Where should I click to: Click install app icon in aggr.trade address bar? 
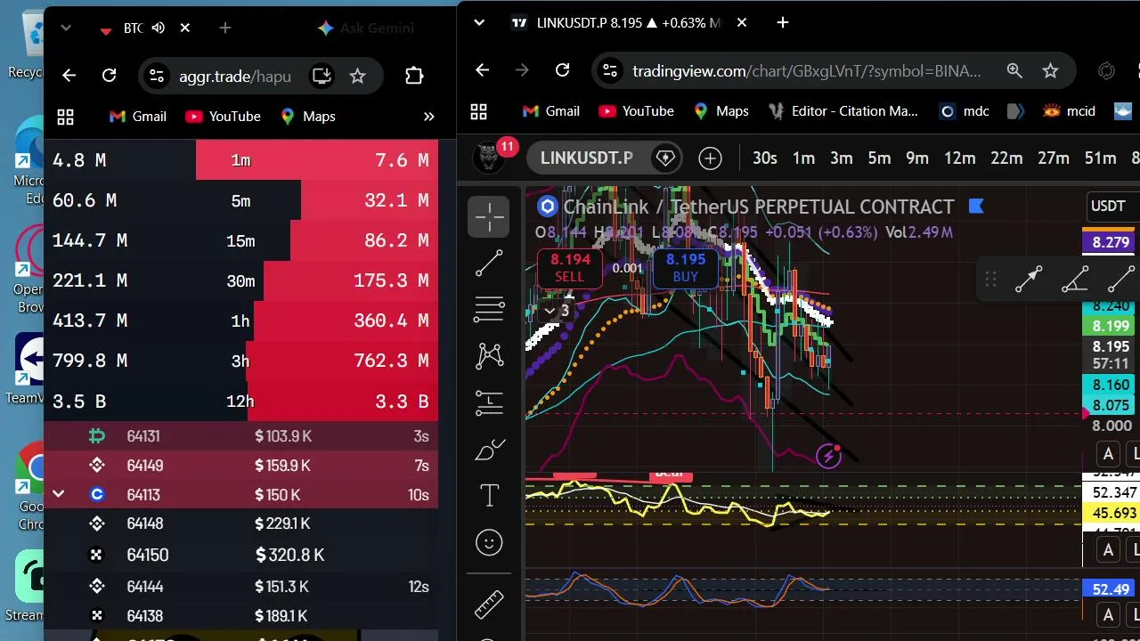pyautogui.click(x=322, y=76)
